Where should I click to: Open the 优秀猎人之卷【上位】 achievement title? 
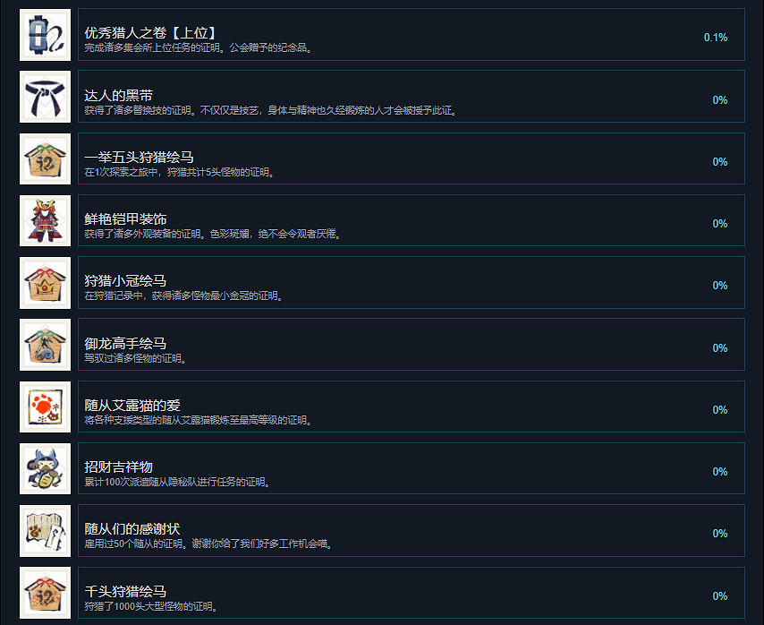point(150,32)
